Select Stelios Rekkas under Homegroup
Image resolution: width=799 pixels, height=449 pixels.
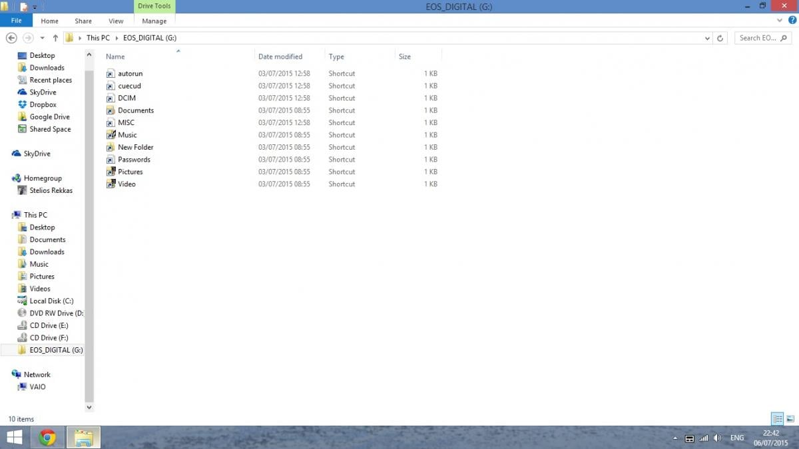[45, 190]
